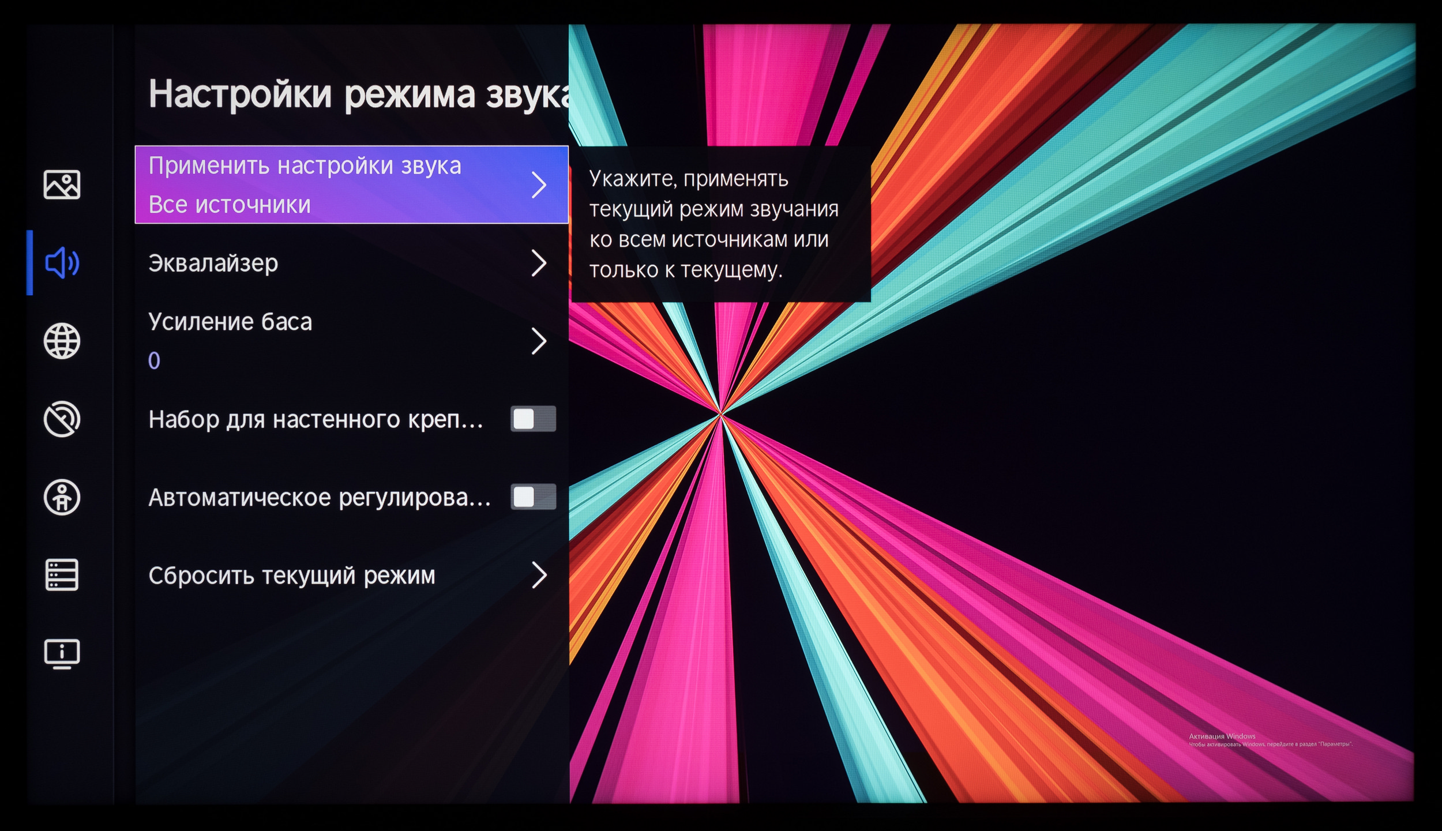This screenshot has height=831, width=1442.
Task: Open the Support monitor info icon
Action: pyautogui.click(x=62, y=654)
